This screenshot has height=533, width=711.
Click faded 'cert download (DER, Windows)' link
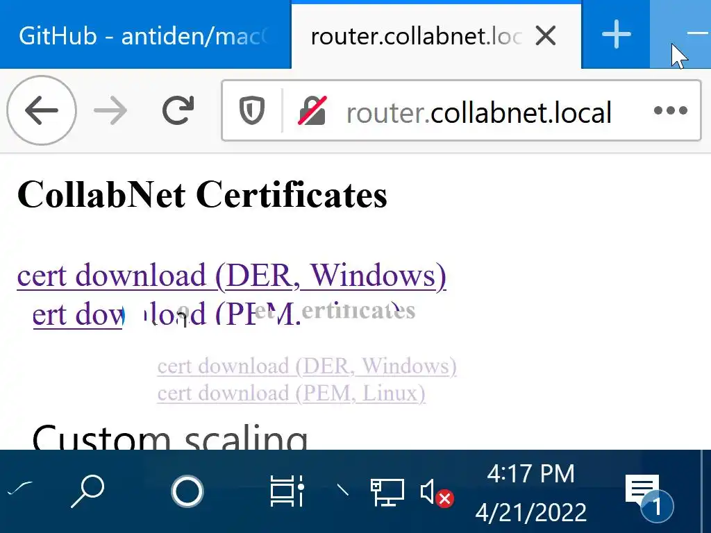[x=307, y=366]
